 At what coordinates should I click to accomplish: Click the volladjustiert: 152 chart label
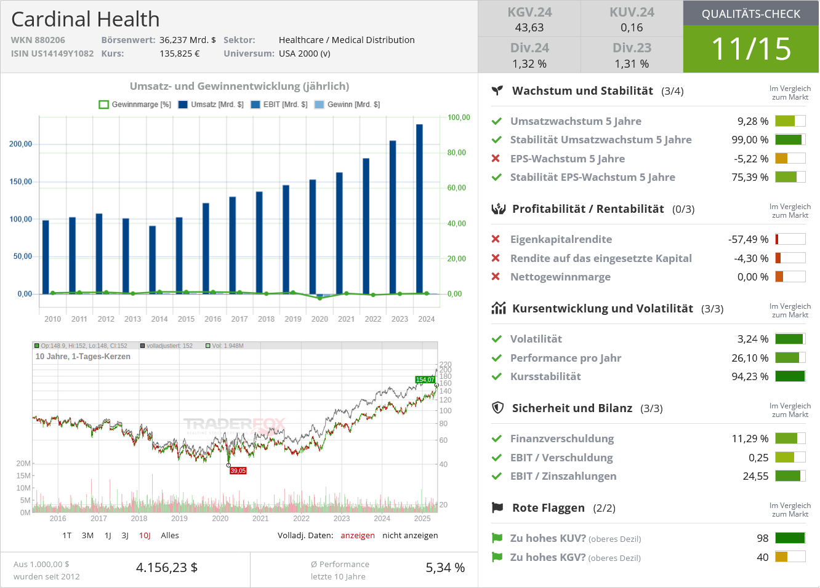coord(166,346)
